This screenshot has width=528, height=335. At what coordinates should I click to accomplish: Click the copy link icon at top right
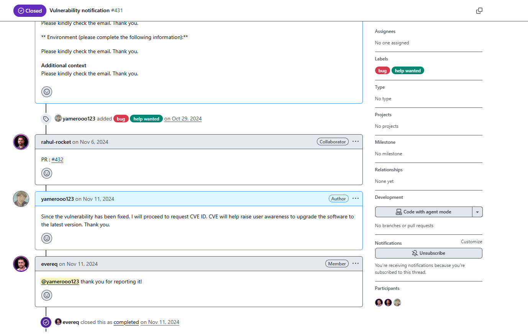[479, 11]
